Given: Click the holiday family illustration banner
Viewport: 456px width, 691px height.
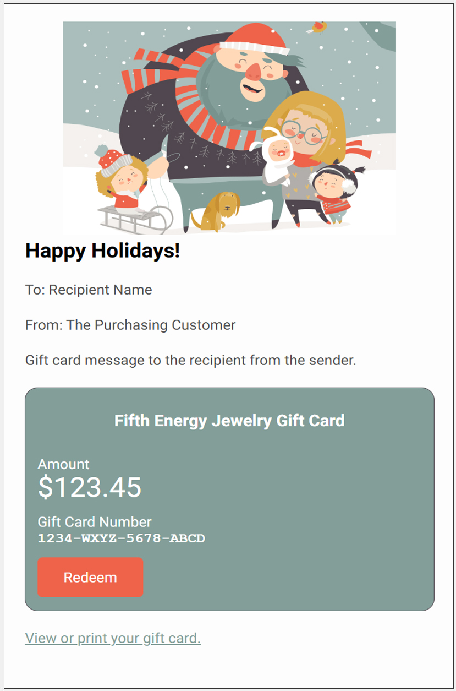Looking at the screenshot, I should pyautogui.click(x=229, y=127).
